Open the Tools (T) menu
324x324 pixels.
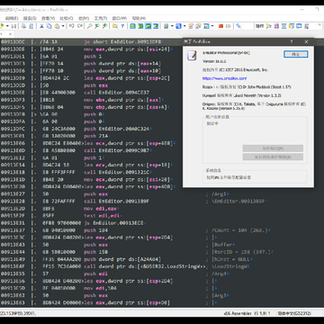tap(101, 18)
